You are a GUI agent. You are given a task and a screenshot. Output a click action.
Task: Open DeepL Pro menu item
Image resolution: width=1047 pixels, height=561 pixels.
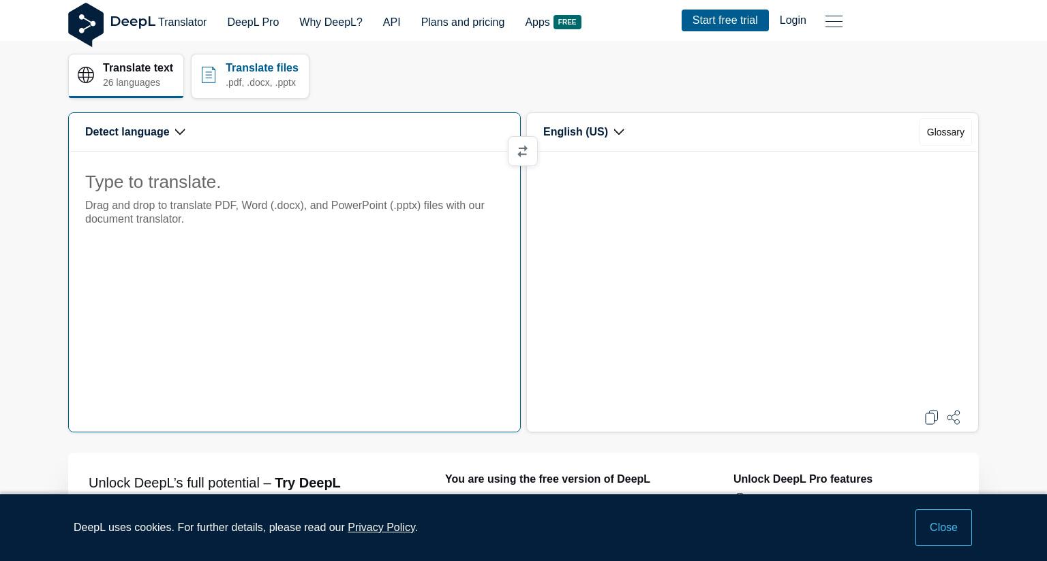pos(253,22)
